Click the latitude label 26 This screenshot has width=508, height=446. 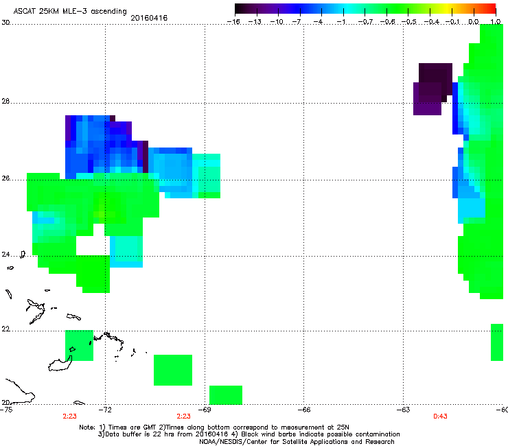pos(5,178)
